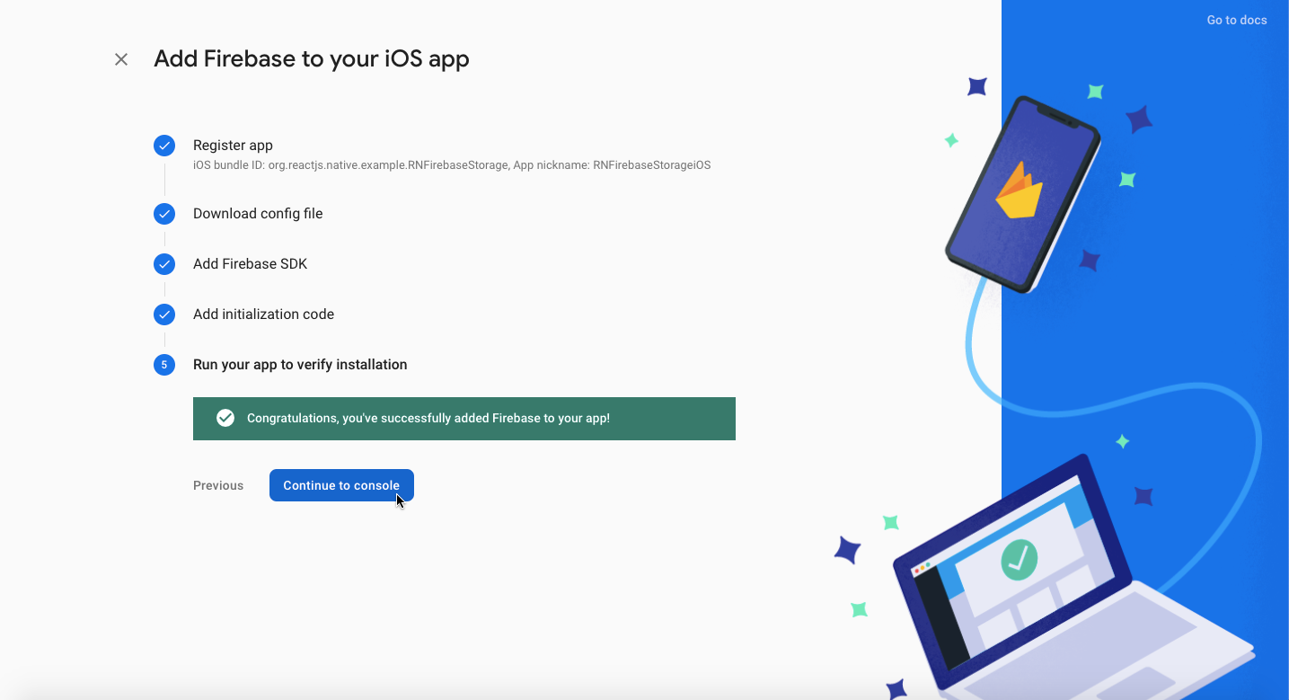Select Run your app to verify installation
This screenshot has height=700, width=1289.
[x=300, y=365]
